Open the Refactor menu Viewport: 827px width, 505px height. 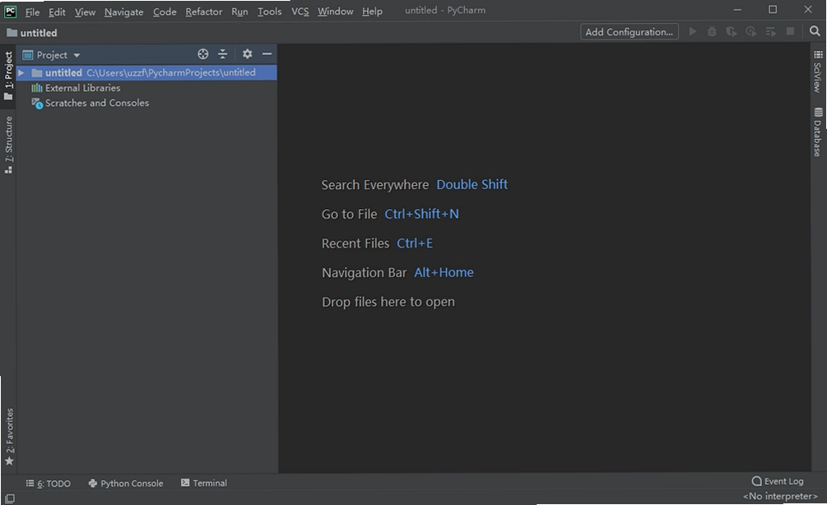tap(203, 12)
